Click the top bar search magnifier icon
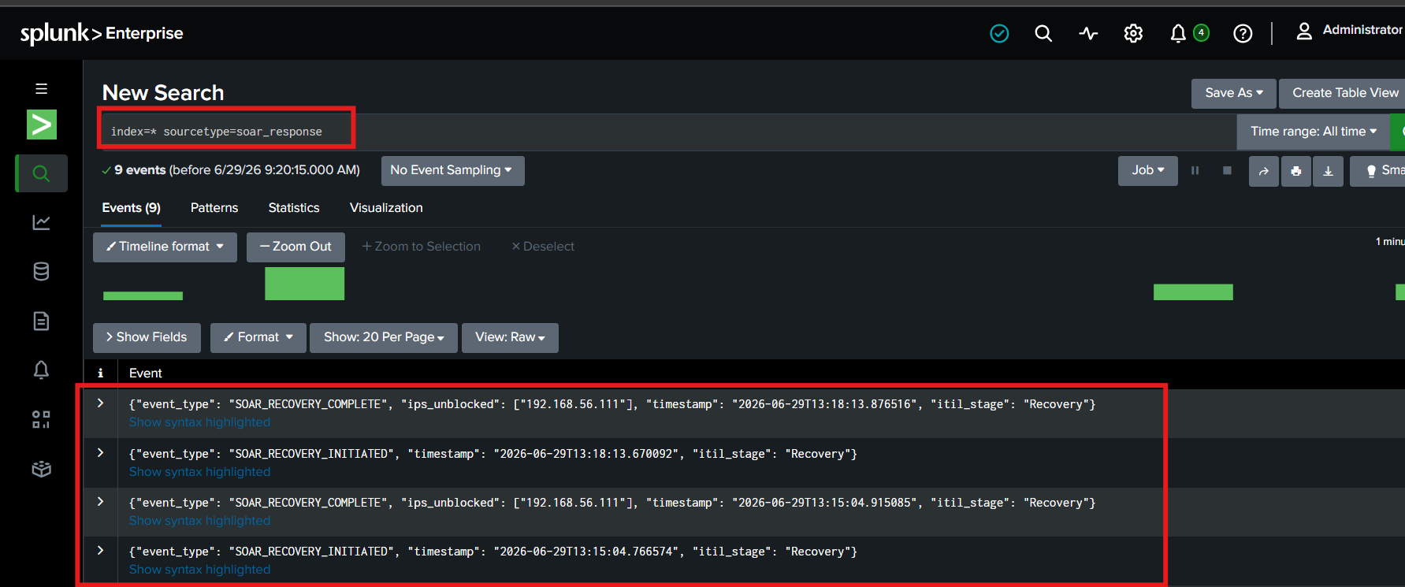Image resolution: width=1405 pixels, height=587 pixels. tap(1043, 33)
